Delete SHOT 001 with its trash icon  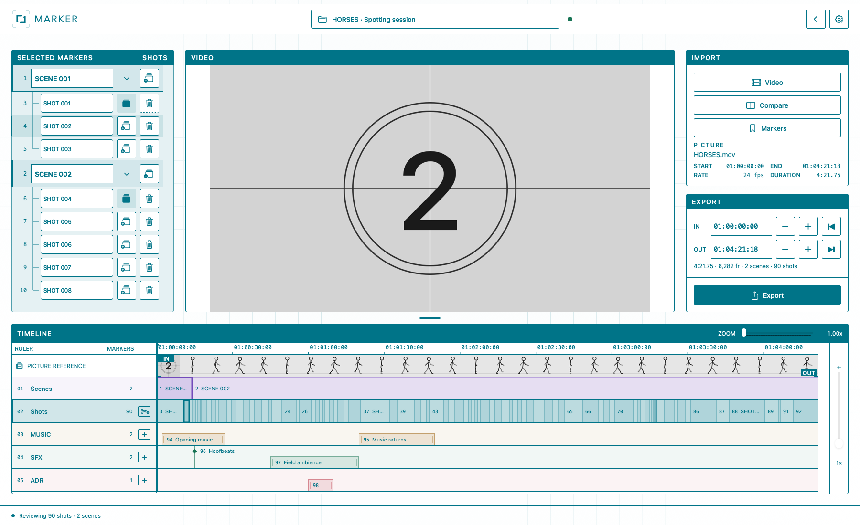click(x=150, y=103)
